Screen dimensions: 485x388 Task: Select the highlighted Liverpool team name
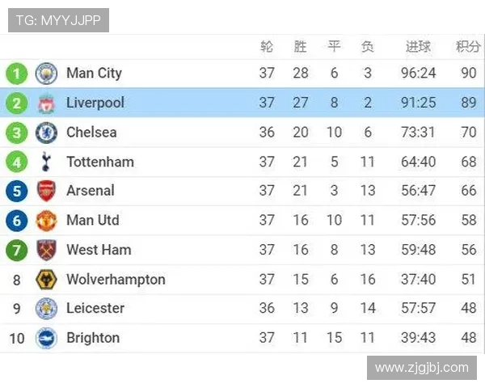(x=95, y=103)
